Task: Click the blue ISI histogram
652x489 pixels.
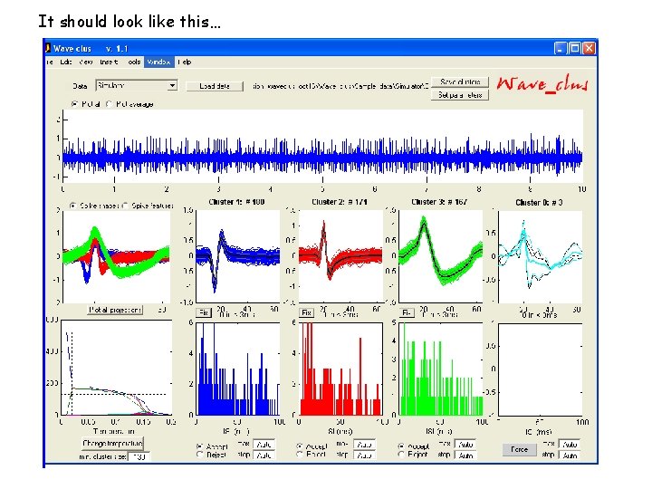Action: (x=237, y=369)
